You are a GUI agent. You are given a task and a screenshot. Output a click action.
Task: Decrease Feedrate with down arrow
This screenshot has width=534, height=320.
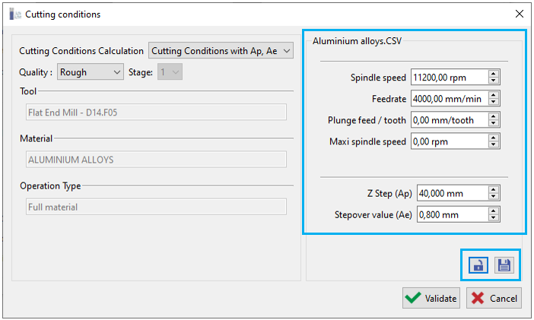494,102
